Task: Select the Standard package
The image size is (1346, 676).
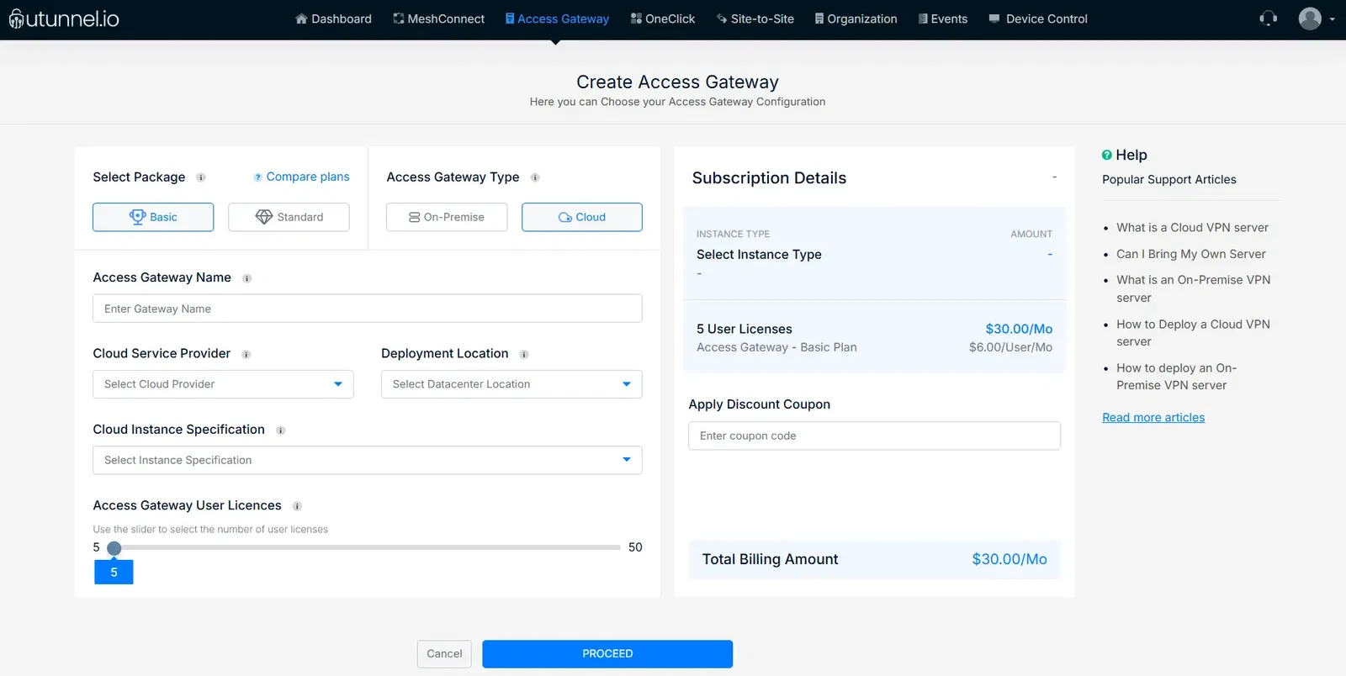Action: pyautogui.click(x=289, y=217)
